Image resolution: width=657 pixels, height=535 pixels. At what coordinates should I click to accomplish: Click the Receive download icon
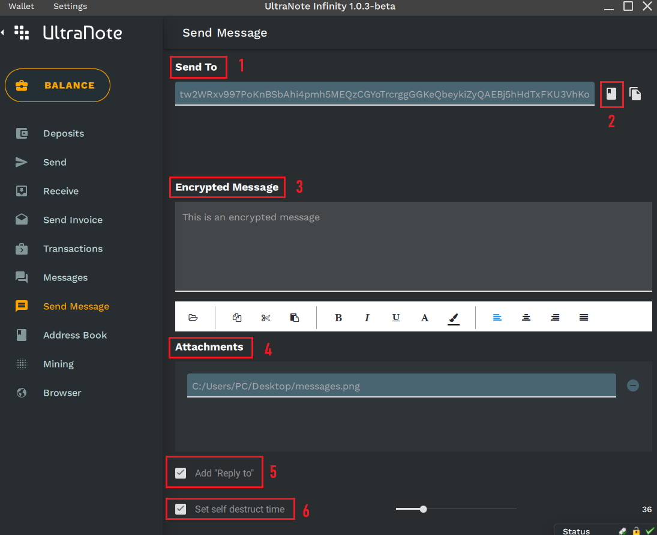(22, 191)
